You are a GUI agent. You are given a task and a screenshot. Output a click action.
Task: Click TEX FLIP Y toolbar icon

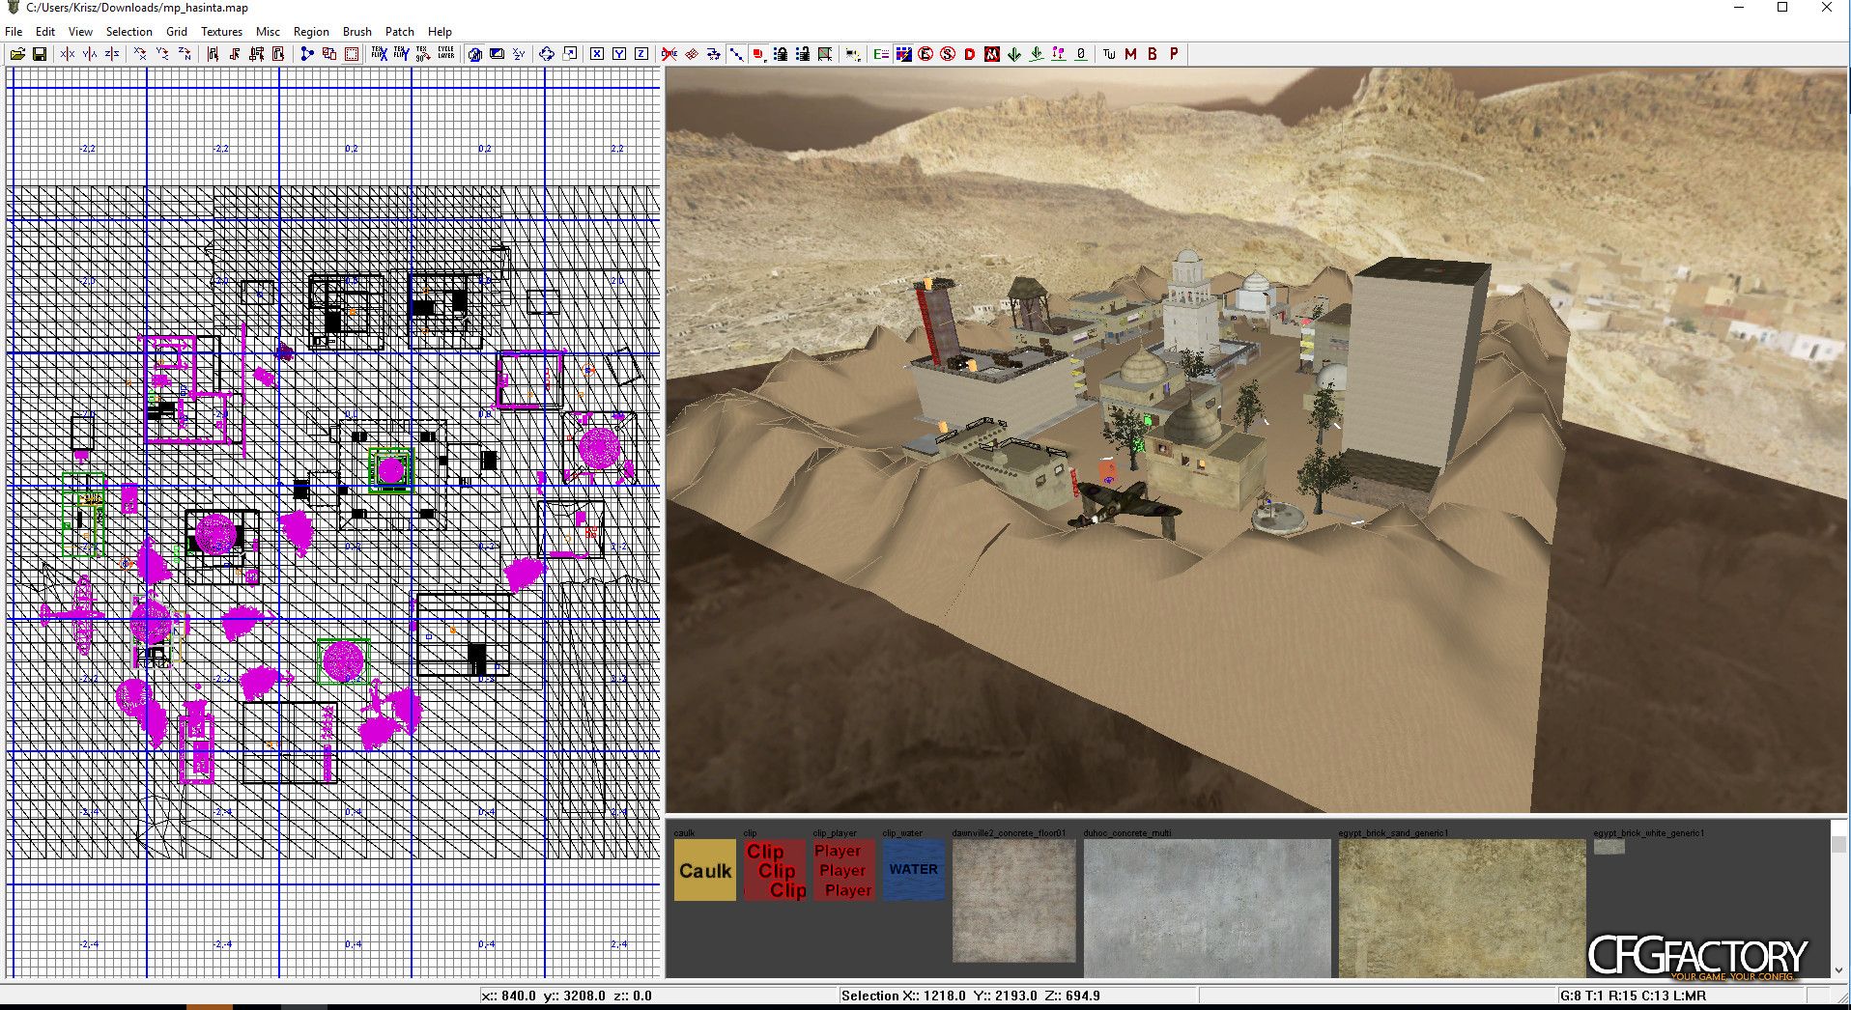click(401, 54)
